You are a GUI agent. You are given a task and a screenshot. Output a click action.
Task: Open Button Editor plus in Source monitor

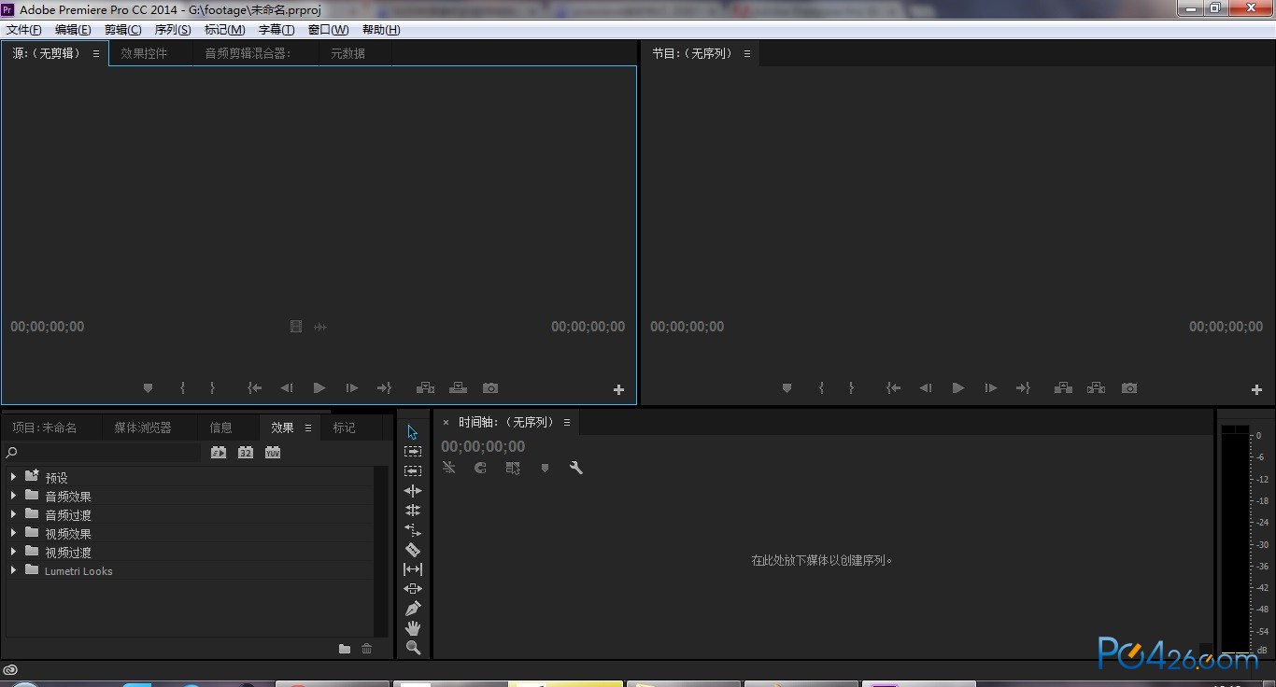pos(618,390)
